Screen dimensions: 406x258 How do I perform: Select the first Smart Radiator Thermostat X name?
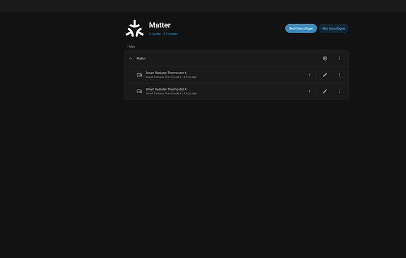pos(166,73)
